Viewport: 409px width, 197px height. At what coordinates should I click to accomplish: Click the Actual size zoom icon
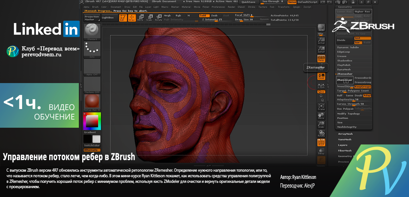tap(321, 40)
